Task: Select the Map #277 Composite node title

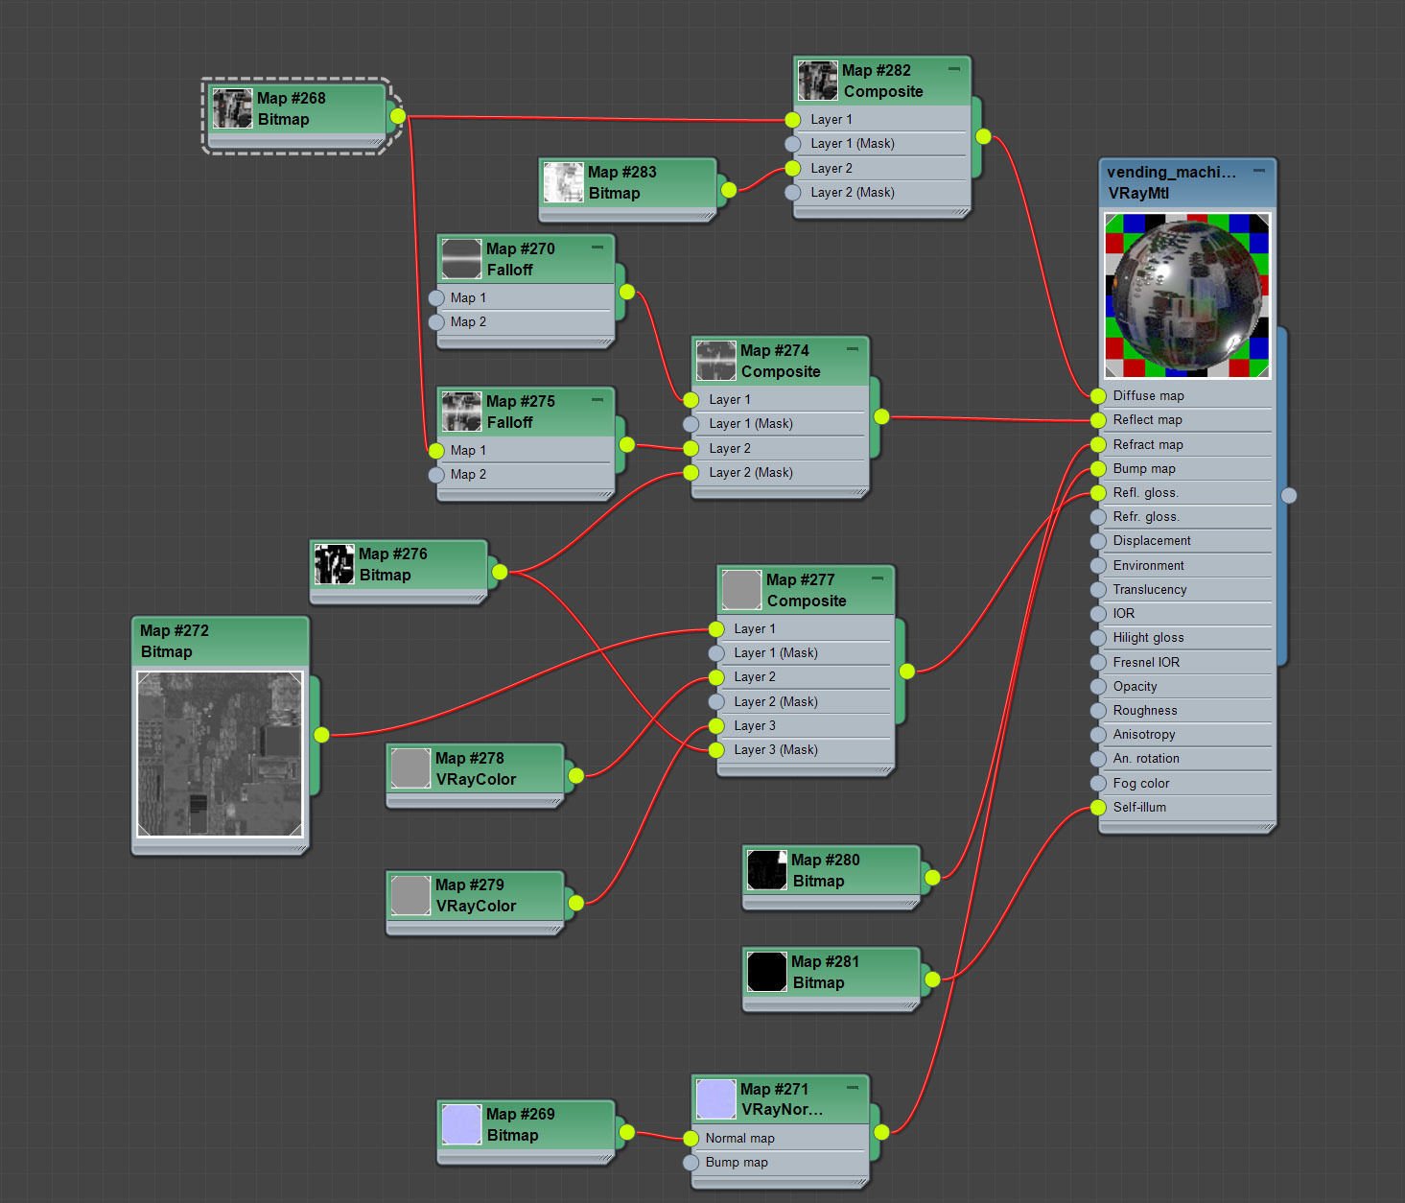Action: click(807, 590)
